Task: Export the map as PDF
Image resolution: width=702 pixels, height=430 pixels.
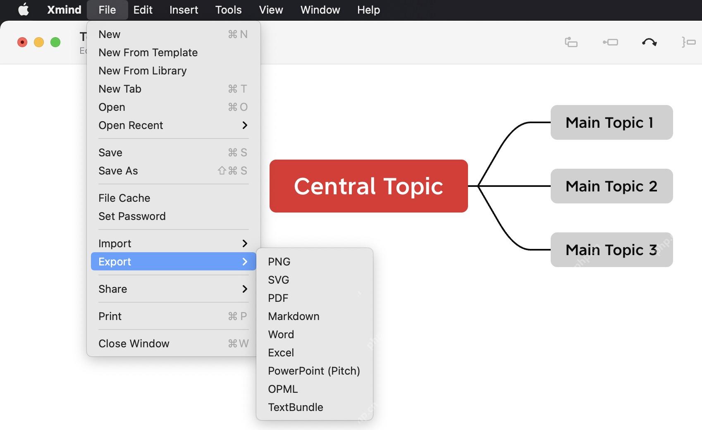Action: pyautogui.click(x=315, y=298)
